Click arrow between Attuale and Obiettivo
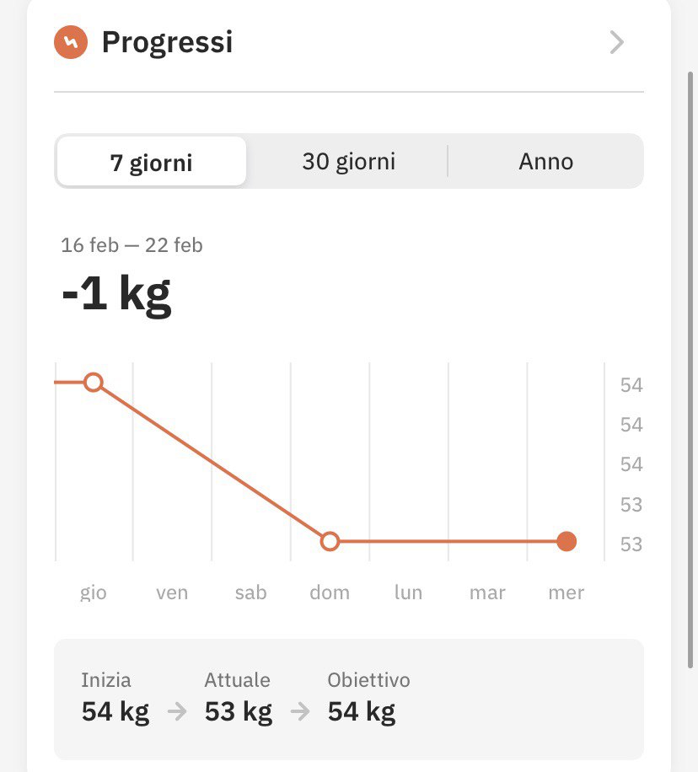This screenshot has width=698, height=772. tap(300, 711)
